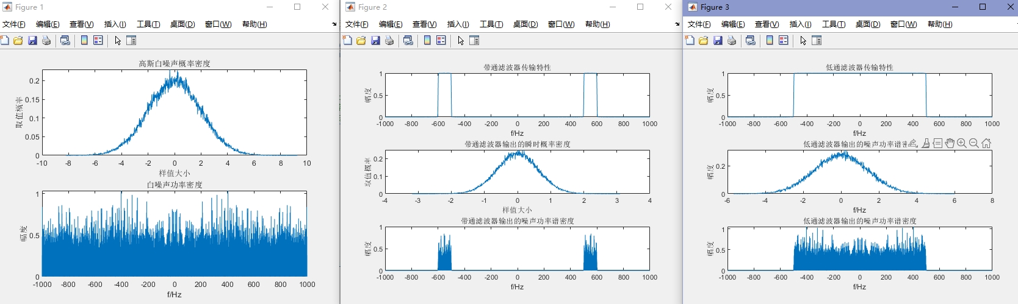Image resolution: width=1018 pixels, height=304 pixels.
Task: Select Edit Plot arrow in Figure 2
Action: click(461, 40)
